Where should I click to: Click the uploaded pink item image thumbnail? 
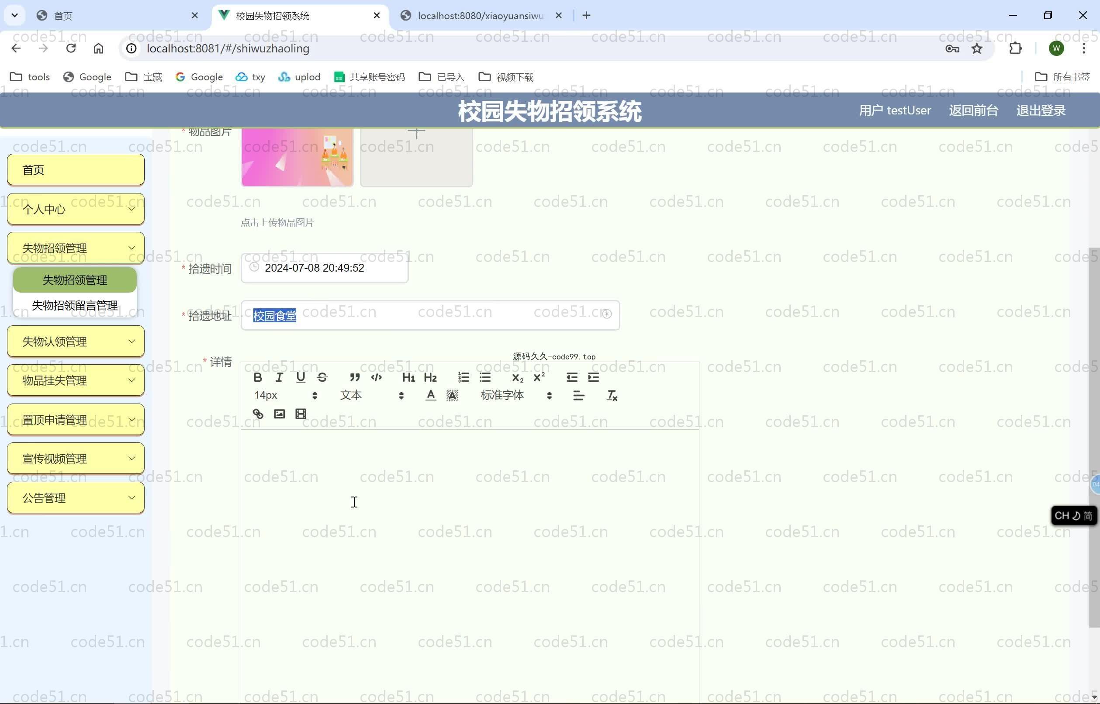[x=297, y=157]
